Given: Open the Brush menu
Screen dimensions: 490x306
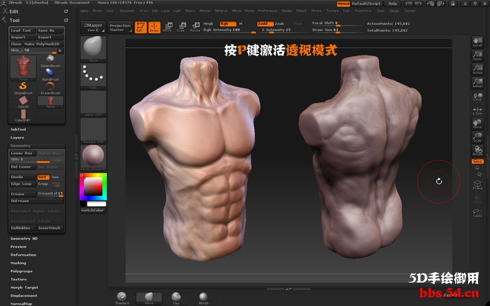Looking at the screenshot, I should pos(97,11).
